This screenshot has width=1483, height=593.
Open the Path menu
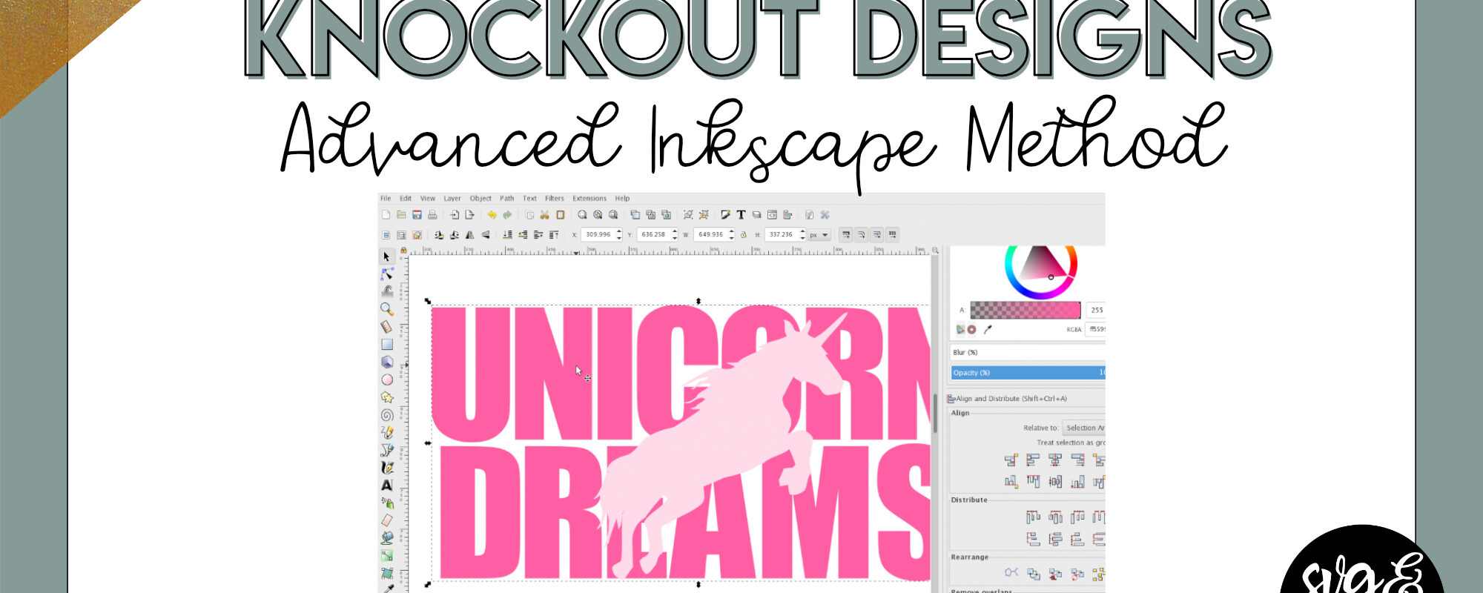click(x=507, y=198)
